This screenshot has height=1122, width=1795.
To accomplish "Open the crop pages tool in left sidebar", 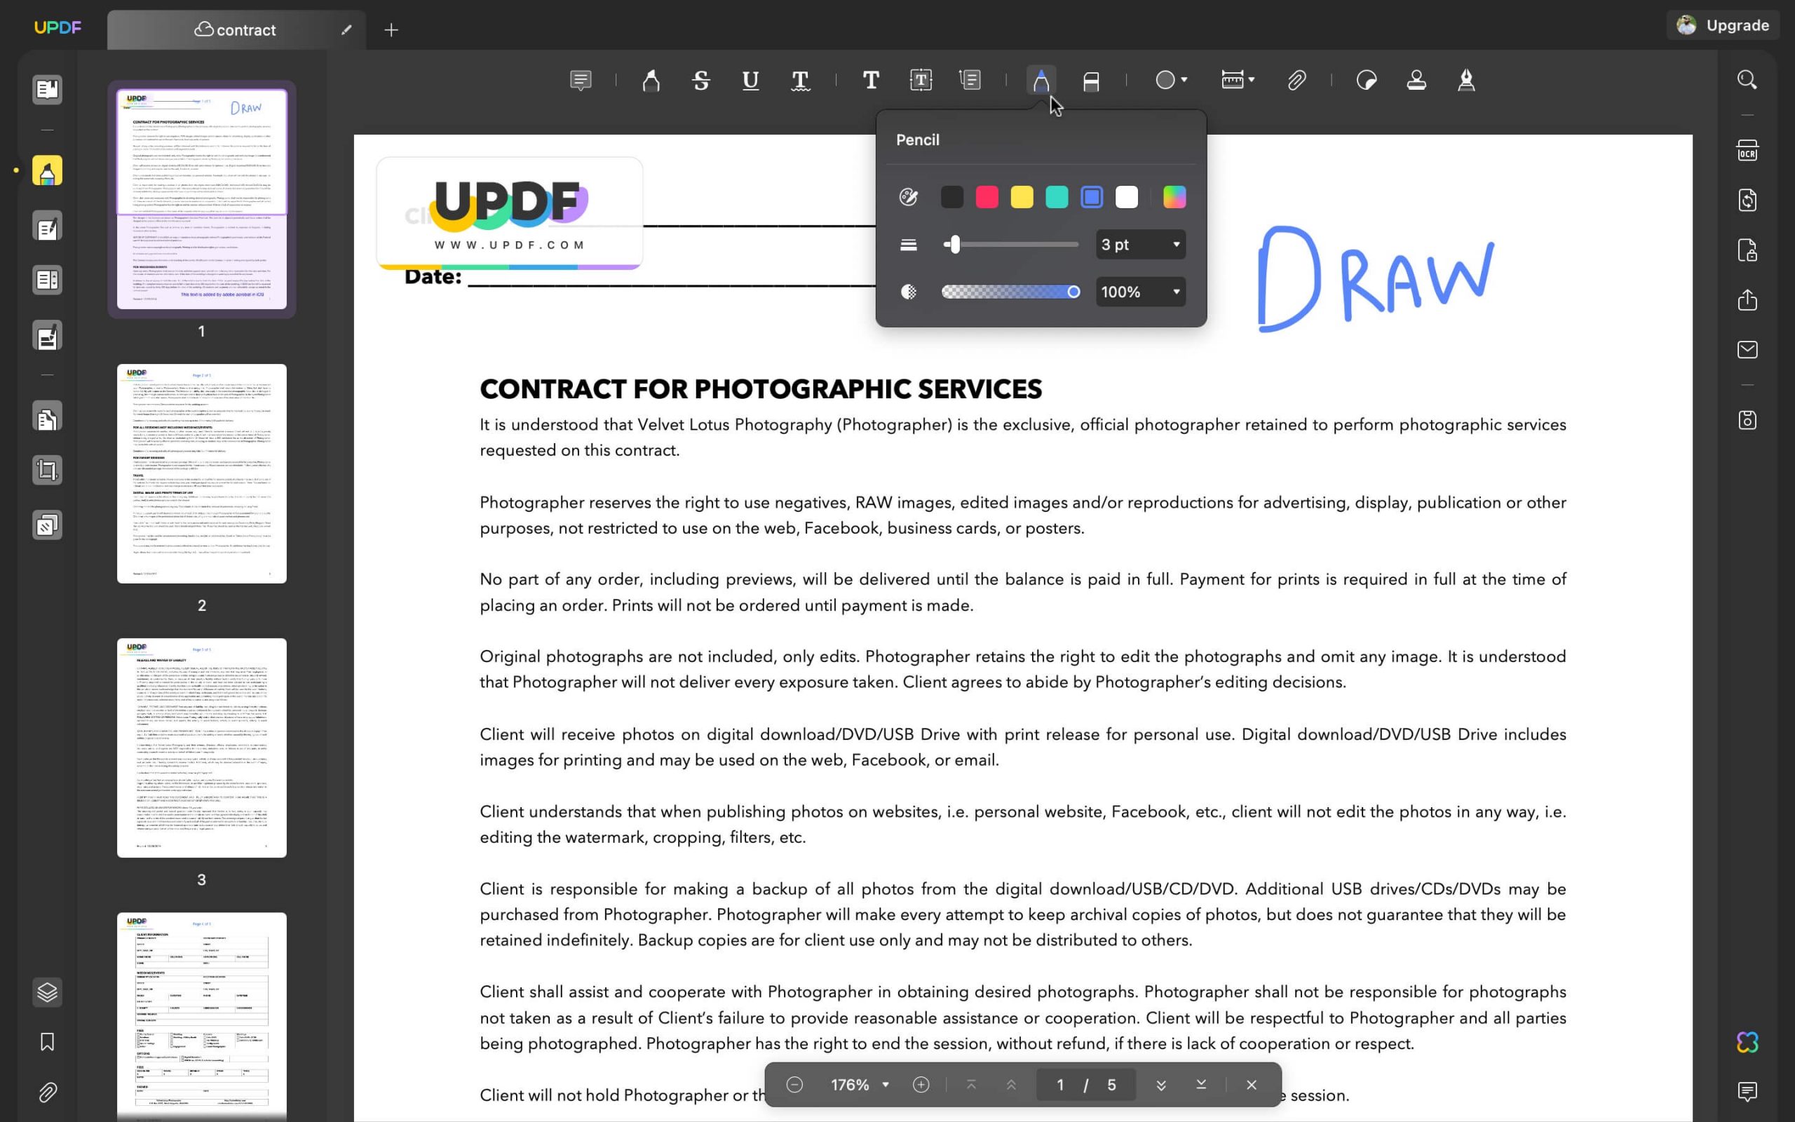I will 47,470.
